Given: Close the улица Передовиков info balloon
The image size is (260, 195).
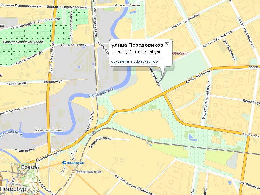Looking at the screenshot, I should point(167,44).
